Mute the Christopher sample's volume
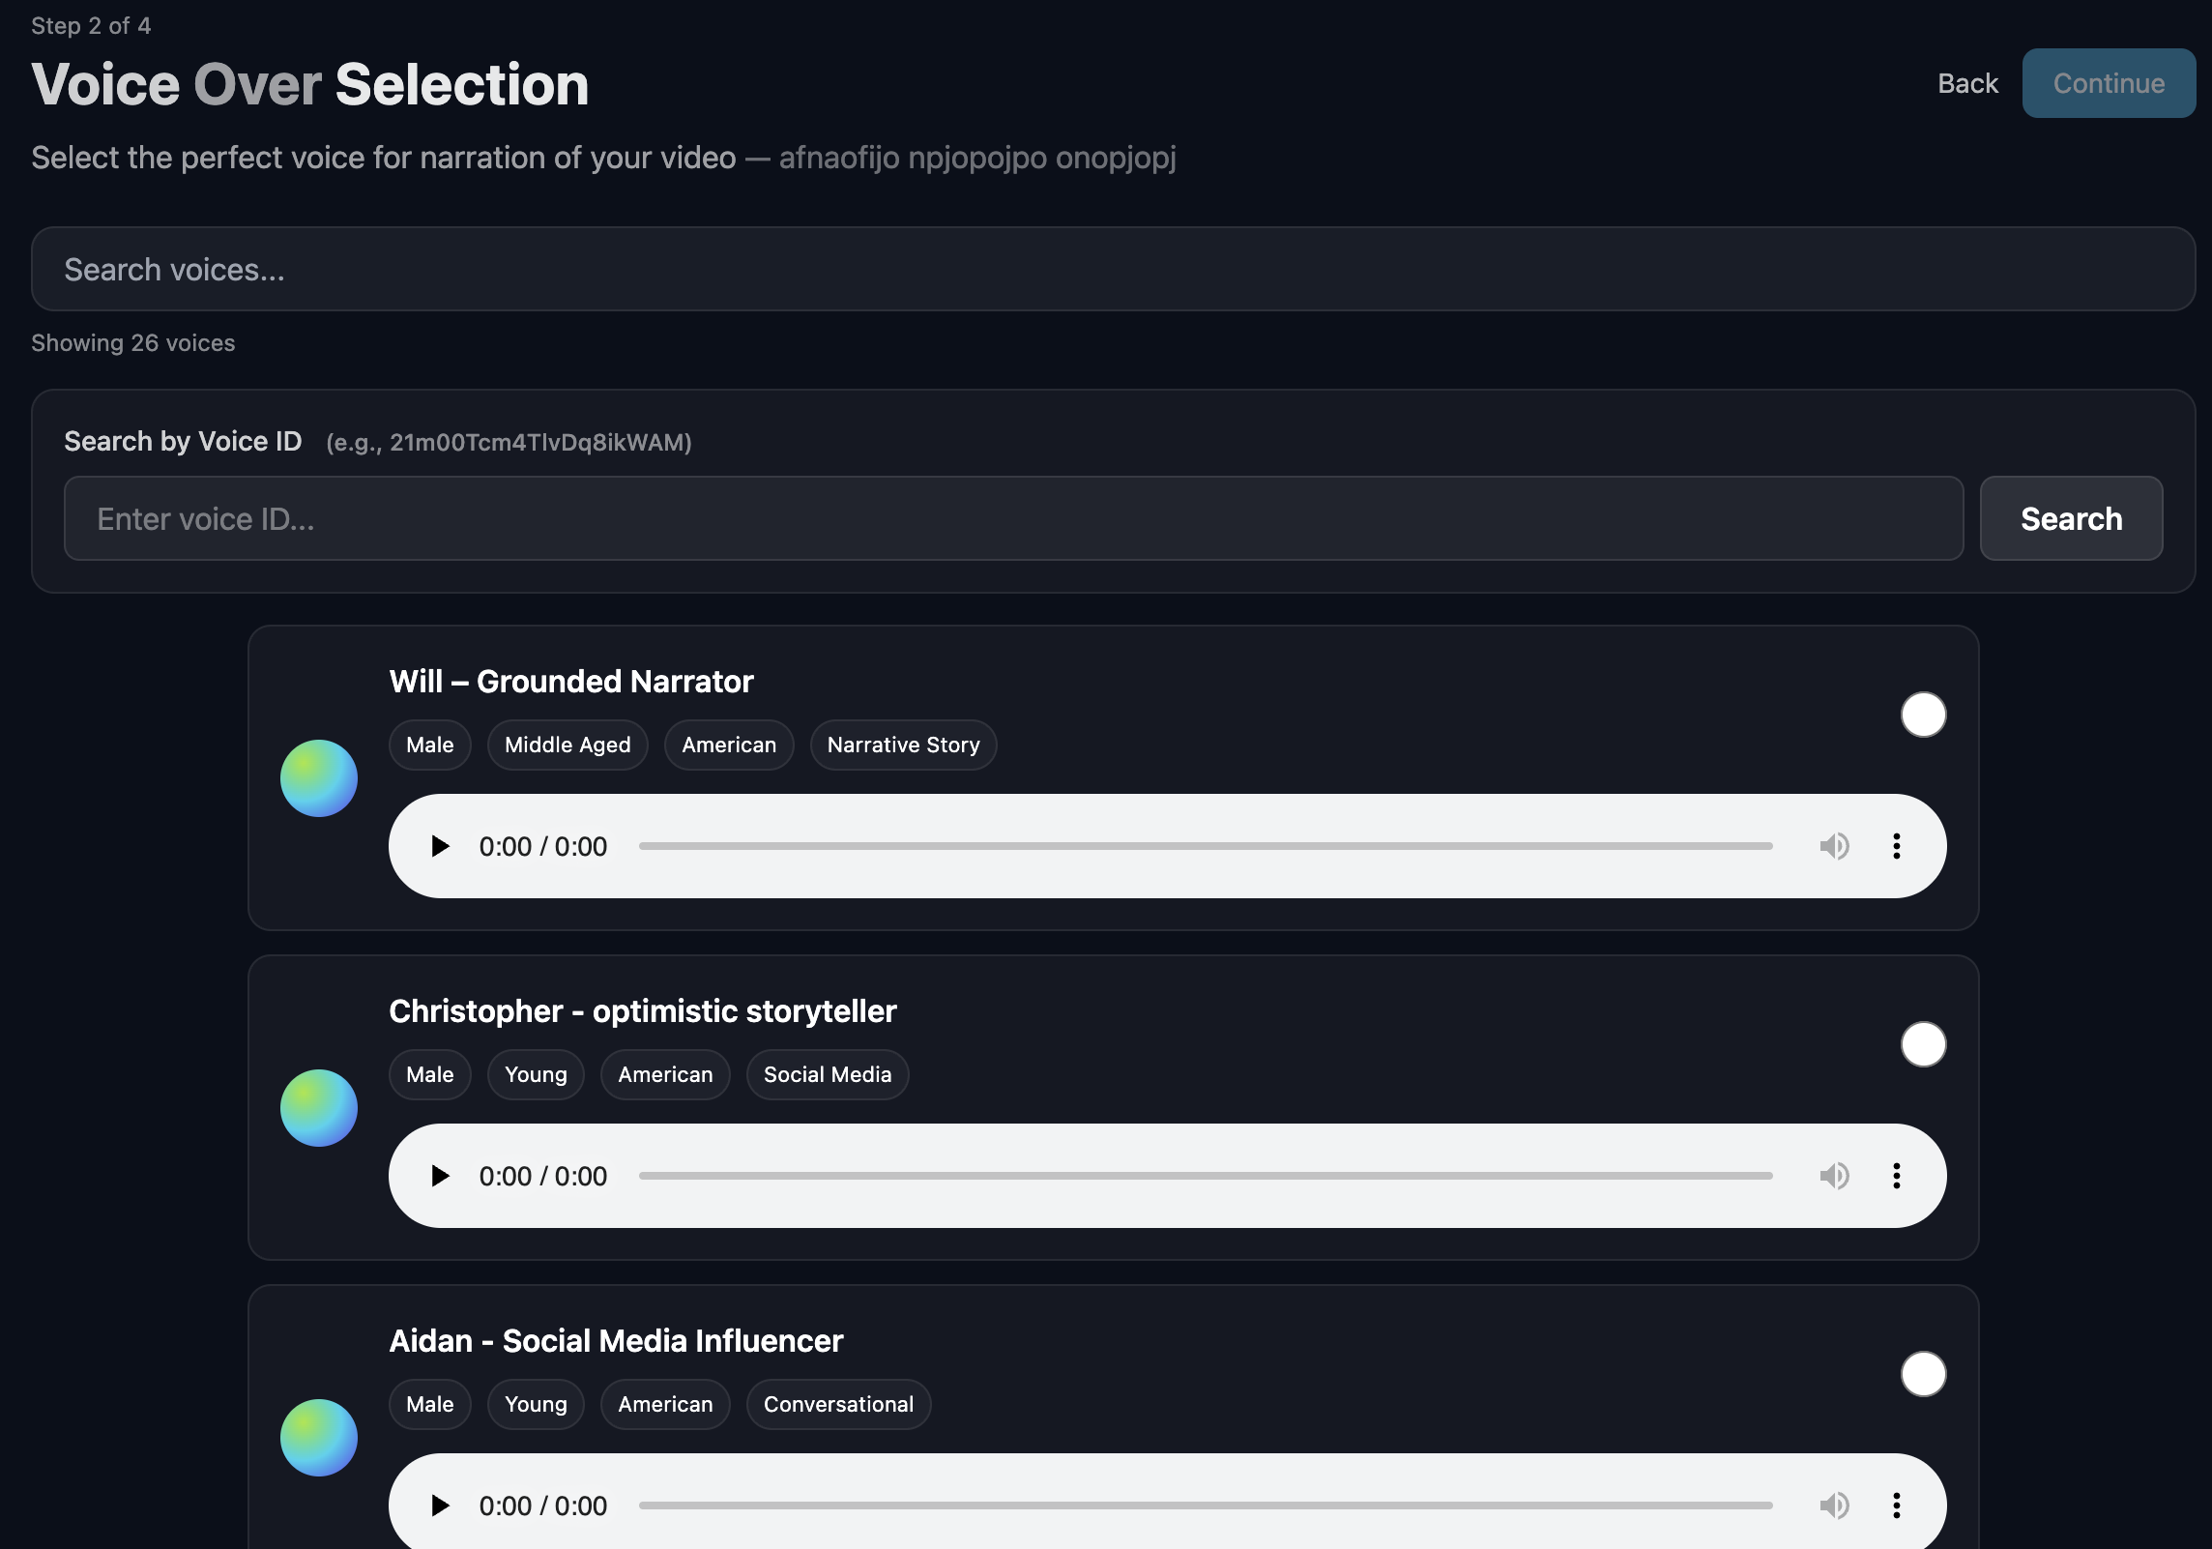This screenshot has width=2212, height=1549. point(1834,1176)
